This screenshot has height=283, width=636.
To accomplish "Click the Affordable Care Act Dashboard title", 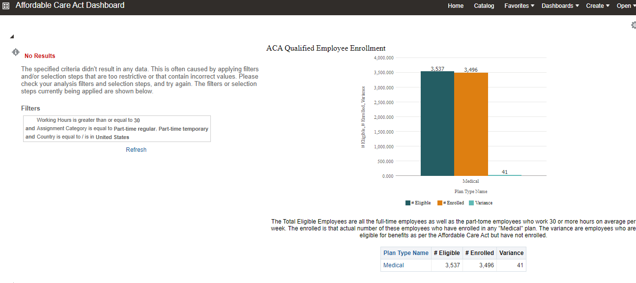I will pos(70,5).
